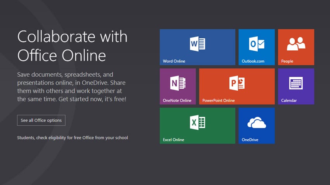Click the OneNote Online tile label

tap(177, 101)
